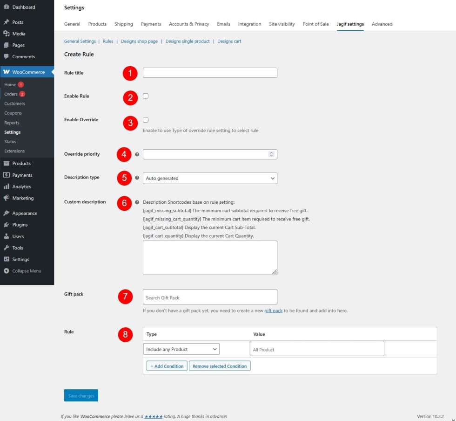Open Extensions under WooCommerce menu
Image resolution: width=456 pixels, height=421 pixels.
point(14,151)
